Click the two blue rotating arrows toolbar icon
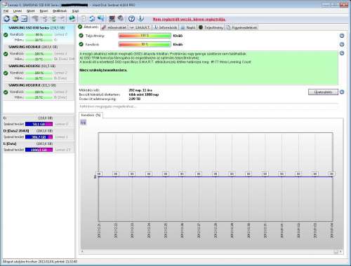 [x=92, y=18]
